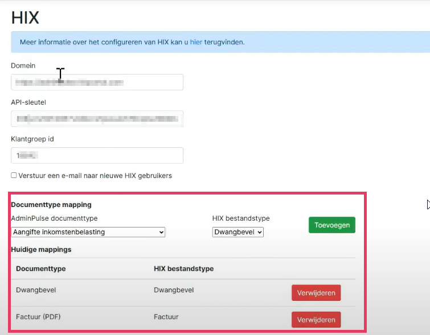The height and width of the screenshot is (335, 430).
Task: Click the 'Documenttype' column header
Action: (41, 268)
